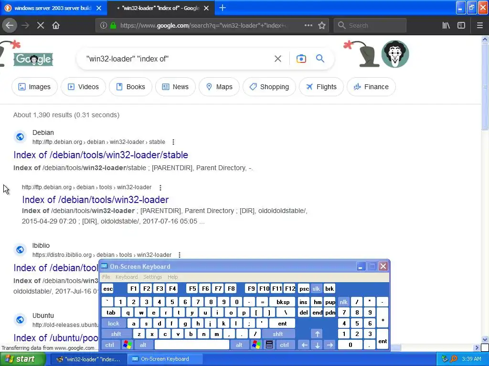489x366 pixels.
Task: Go back with the browser back arrow
Action: 10,25
